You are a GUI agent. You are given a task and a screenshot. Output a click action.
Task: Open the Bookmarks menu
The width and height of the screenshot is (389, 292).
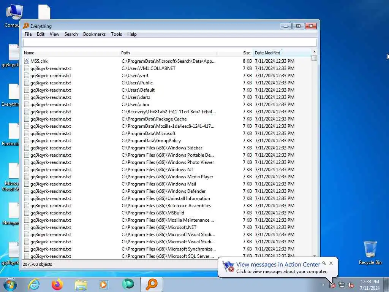tap(94, 34)
